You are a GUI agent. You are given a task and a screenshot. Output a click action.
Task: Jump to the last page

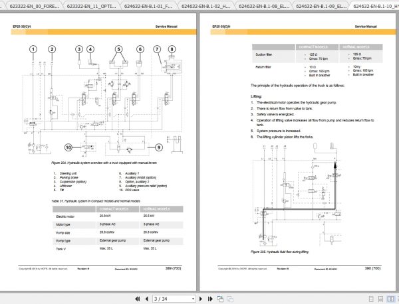click(210, 299)
